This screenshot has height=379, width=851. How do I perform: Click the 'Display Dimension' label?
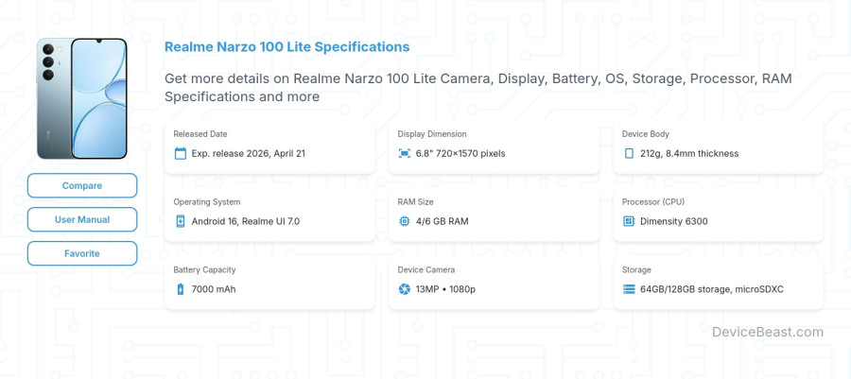pyautogui.click(x=432, y=134)
